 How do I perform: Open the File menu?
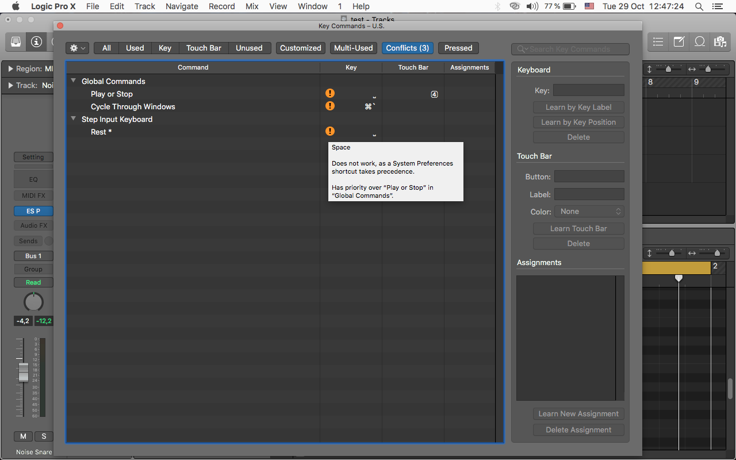(x=93, y=6)
